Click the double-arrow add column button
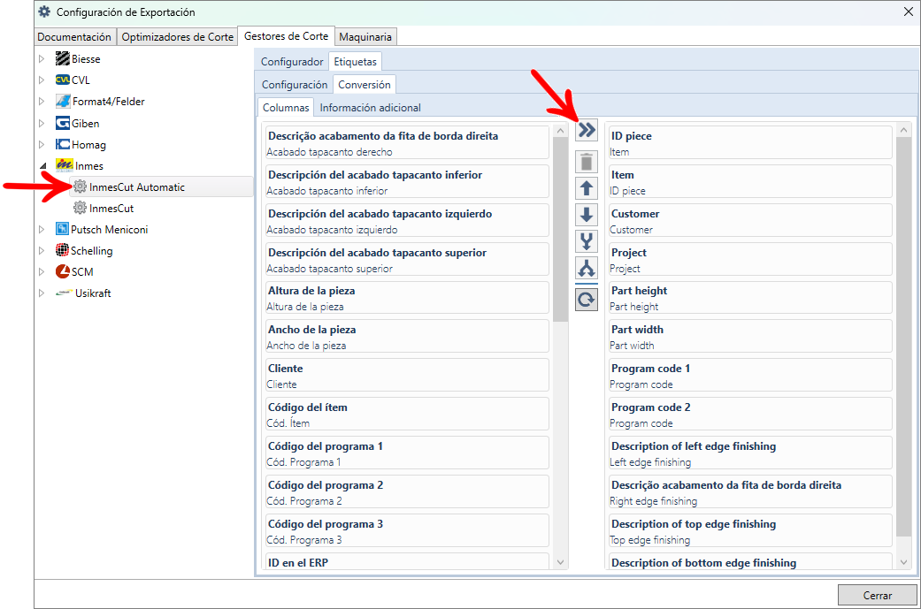Image resolution: width=921 pixels, height=609 pixels. (x=587, y=131)
